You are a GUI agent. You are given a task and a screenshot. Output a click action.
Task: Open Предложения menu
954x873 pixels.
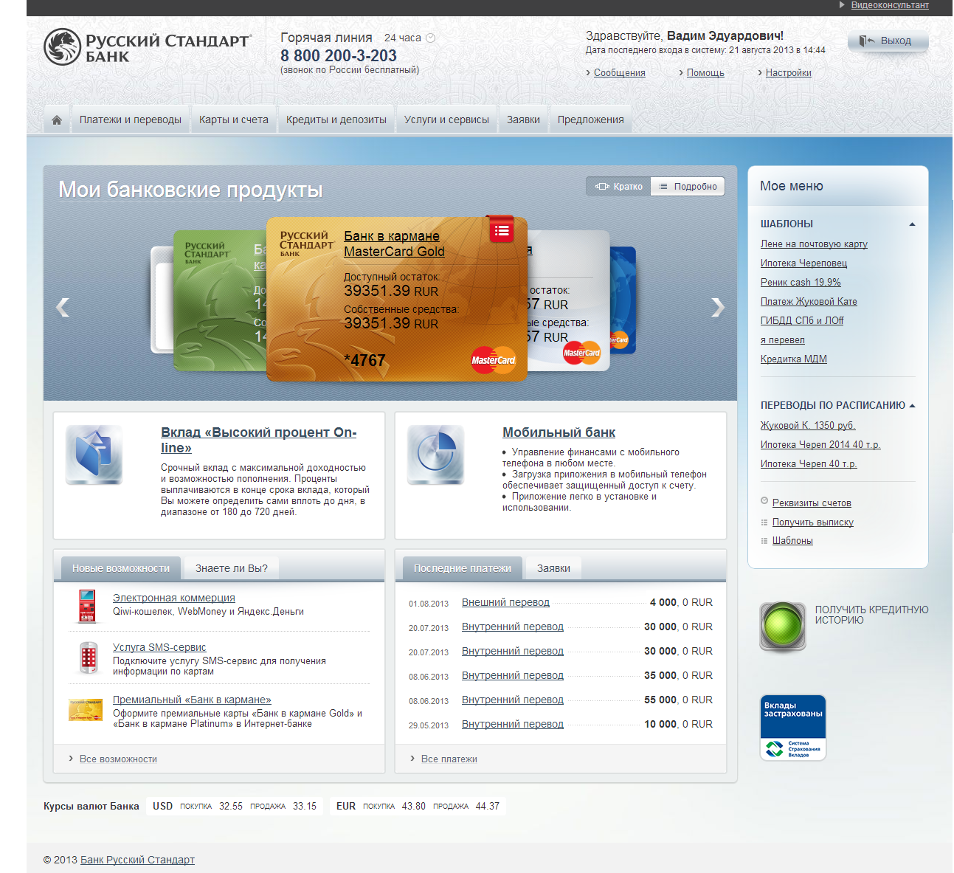(x=590, y=120)
